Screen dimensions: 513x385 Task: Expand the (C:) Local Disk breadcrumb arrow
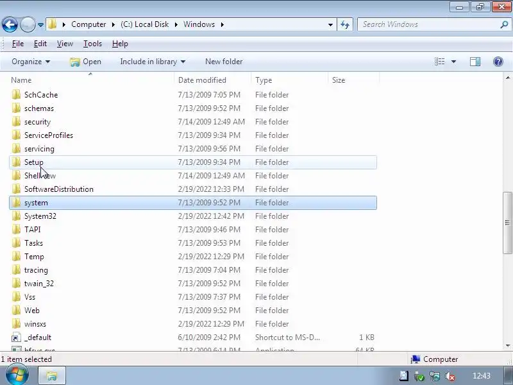[176, 24]
